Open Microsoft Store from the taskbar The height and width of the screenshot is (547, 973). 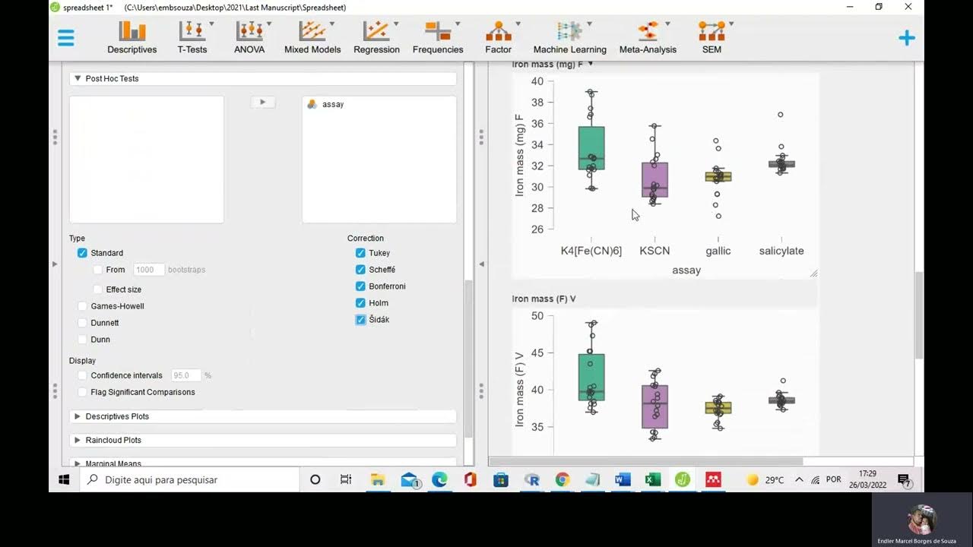point(501,479)
